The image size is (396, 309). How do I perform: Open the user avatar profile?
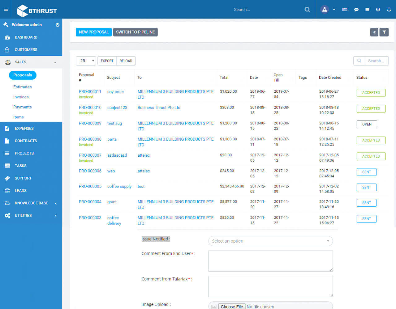coord(325,9)
